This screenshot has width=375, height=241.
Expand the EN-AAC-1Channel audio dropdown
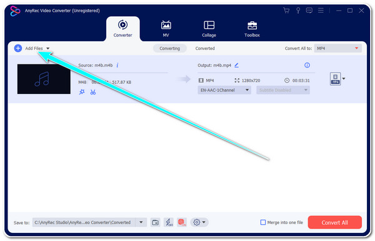pos(224,90)
